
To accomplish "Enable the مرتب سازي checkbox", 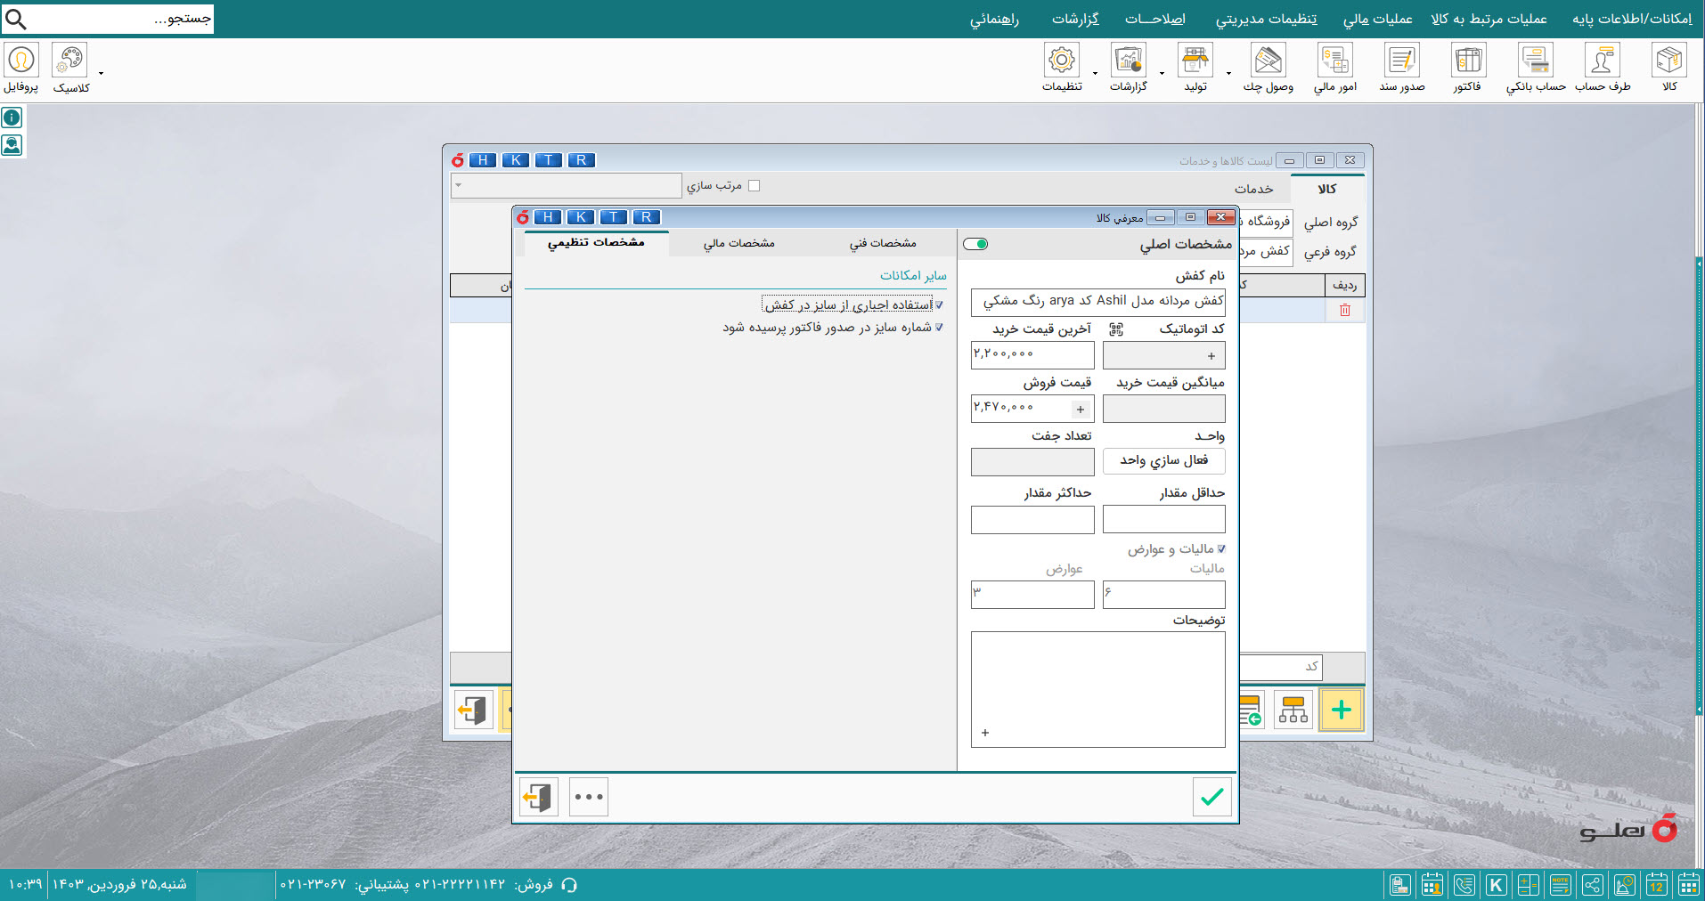I will tap(754, 186).
